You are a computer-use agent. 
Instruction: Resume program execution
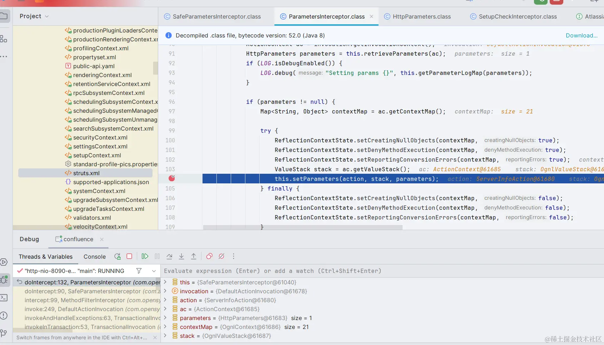pos(145,256)
